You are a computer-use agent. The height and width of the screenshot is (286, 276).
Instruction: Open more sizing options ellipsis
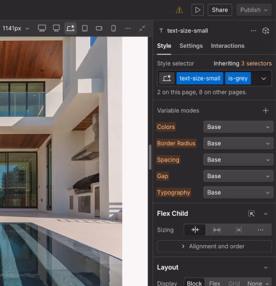[261, 230]
